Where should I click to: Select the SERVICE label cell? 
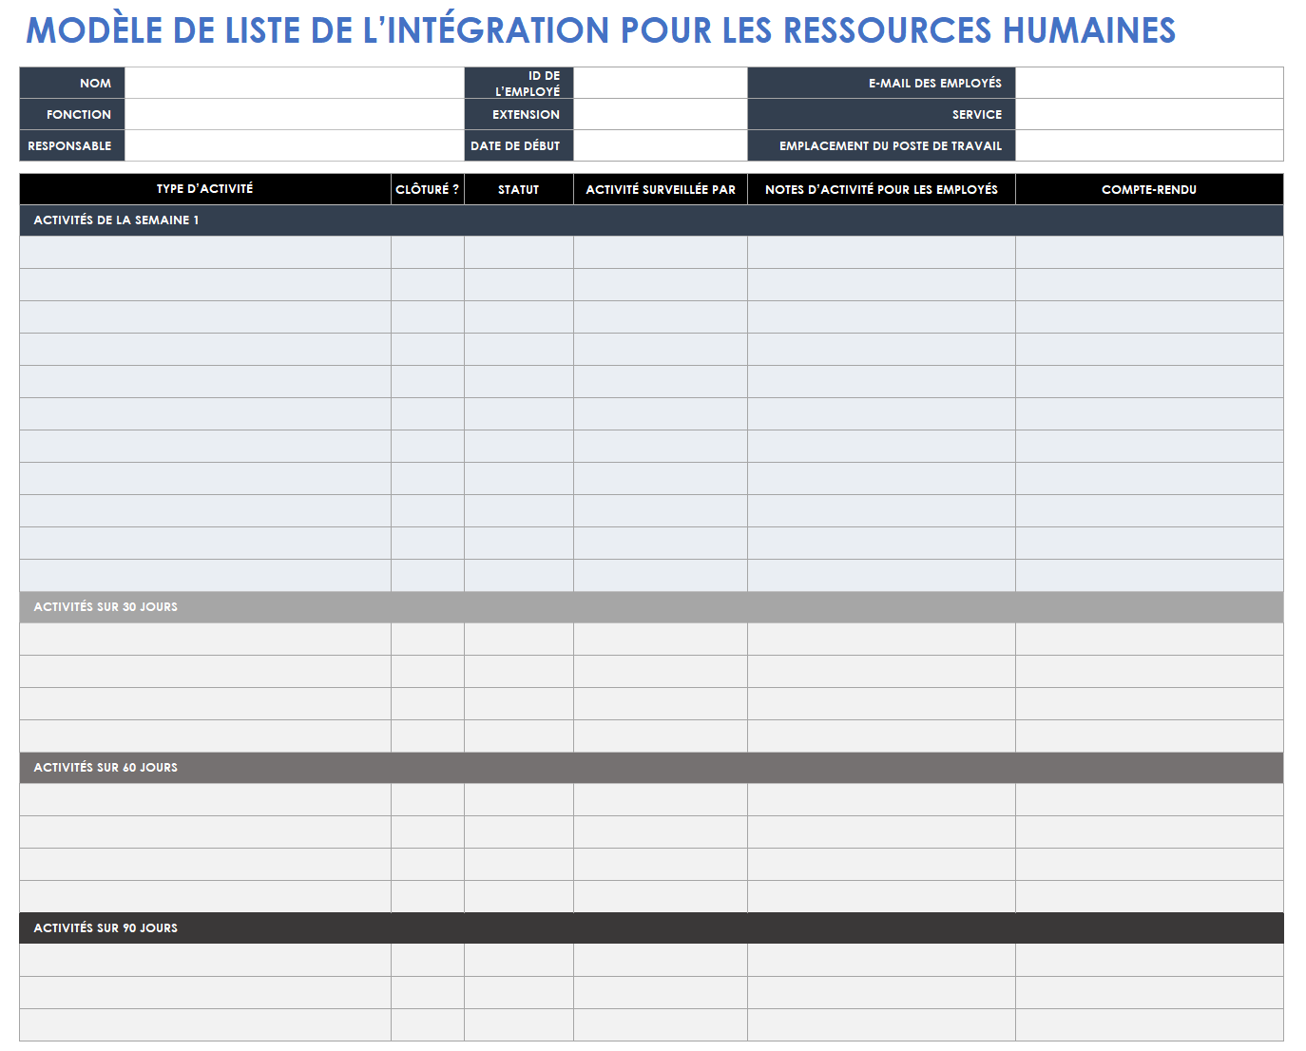click(x=881, y=114)
